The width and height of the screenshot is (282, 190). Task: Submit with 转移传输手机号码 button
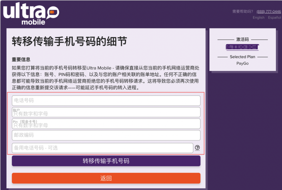pyautogui.click(x=106, y=161)
